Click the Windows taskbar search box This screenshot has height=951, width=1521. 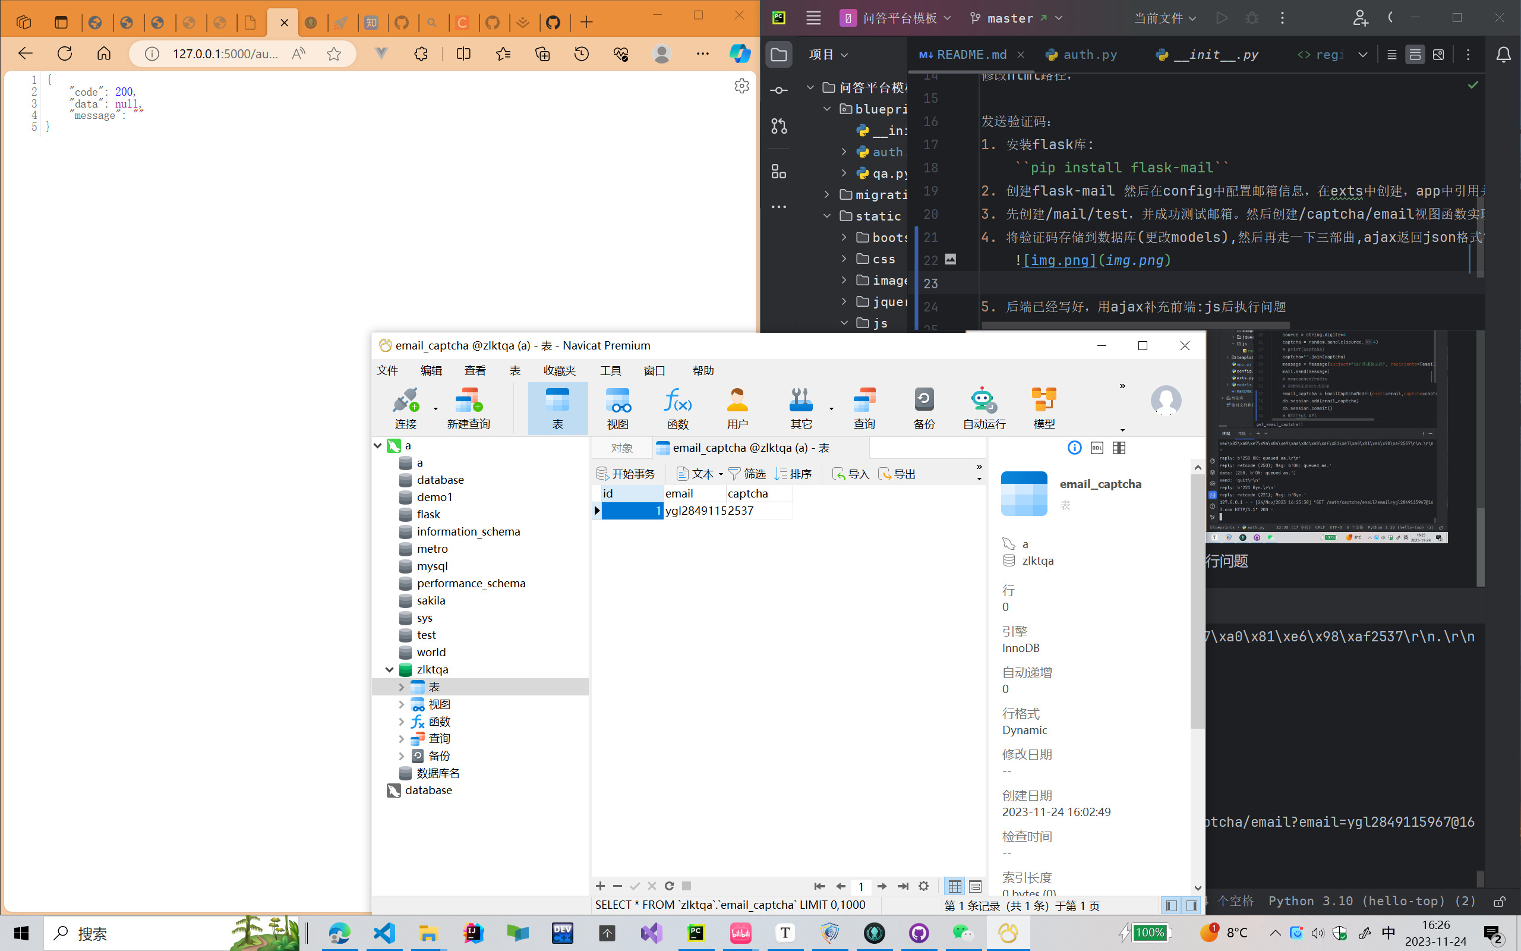click(171, 933)
